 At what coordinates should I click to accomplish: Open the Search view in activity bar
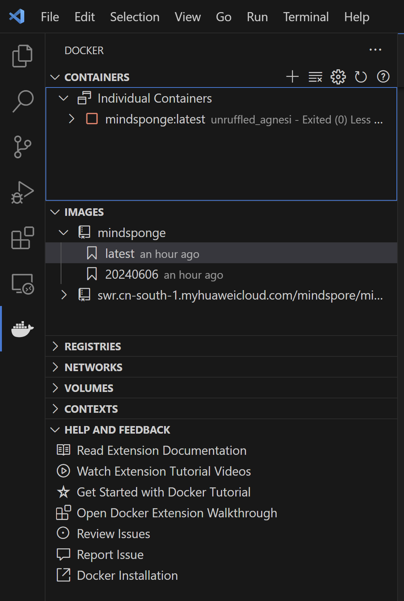tap(22, 101)
